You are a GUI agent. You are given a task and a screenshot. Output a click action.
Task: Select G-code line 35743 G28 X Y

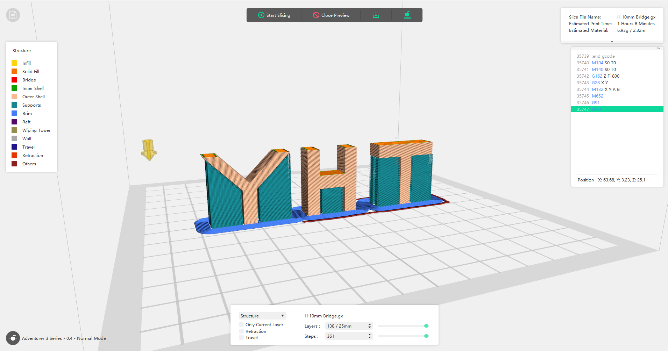click(600, 83)
